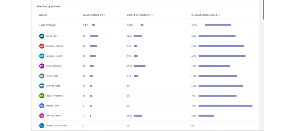The width and height of the screenshot is (295, 131).
Task: Click the info icon beside Opened first result only
Action: click(152, 15)
